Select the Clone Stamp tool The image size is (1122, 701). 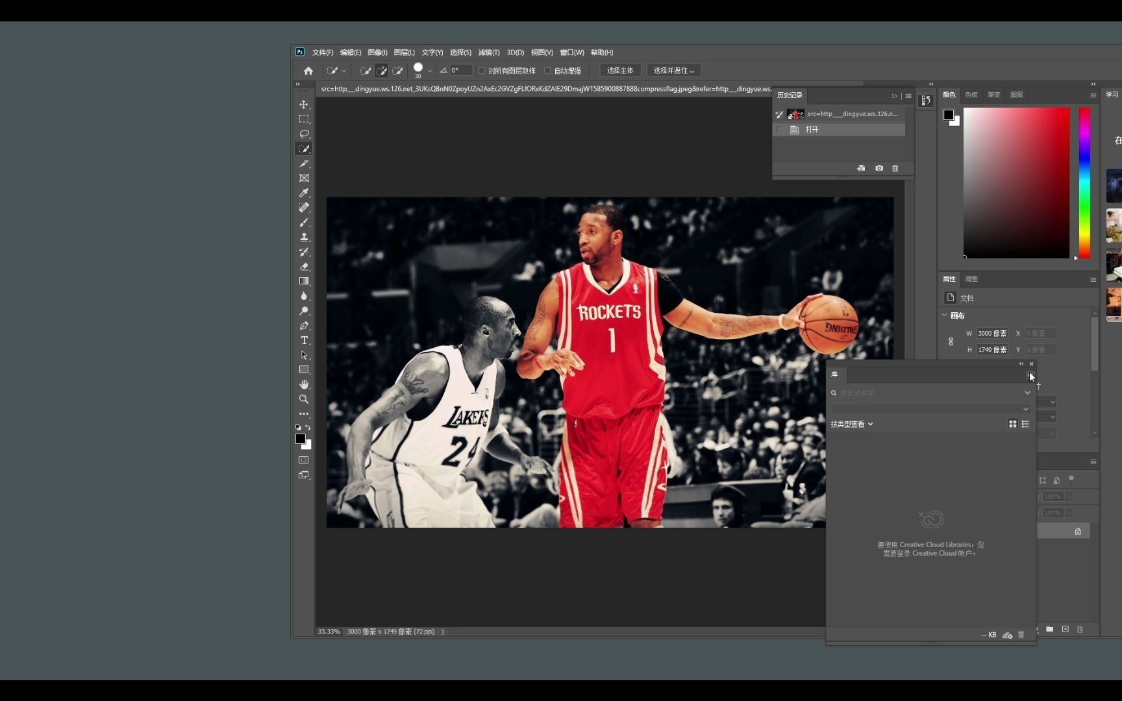point(304,237)
